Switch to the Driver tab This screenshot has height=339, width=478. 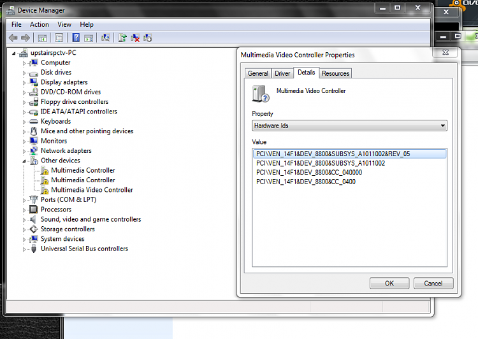(282, 73)
